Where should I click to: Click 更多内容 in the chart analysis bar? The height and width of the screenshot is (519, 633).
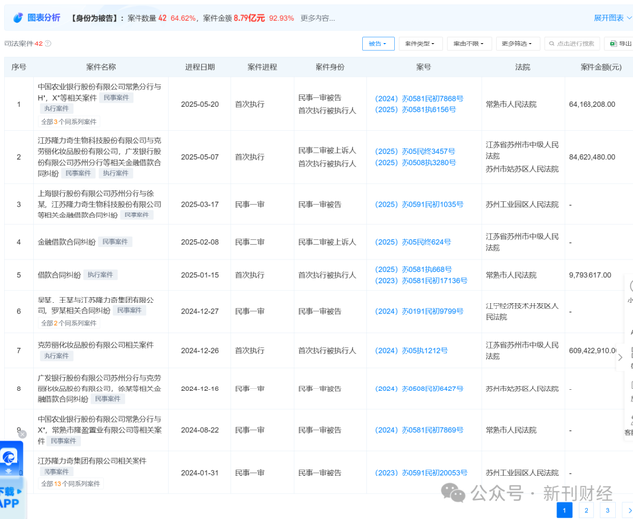[x=317, y=18]
